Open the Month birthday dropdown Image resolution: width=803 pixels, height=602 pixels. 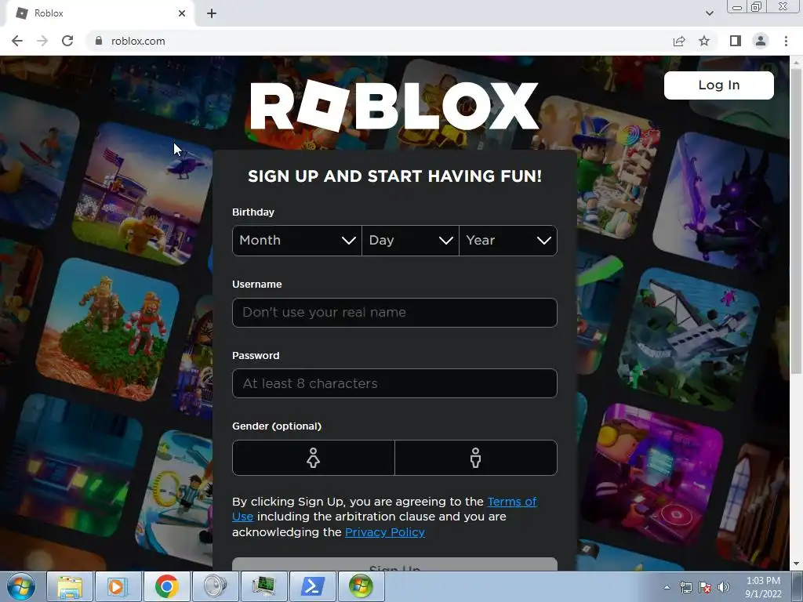[297, 241]
